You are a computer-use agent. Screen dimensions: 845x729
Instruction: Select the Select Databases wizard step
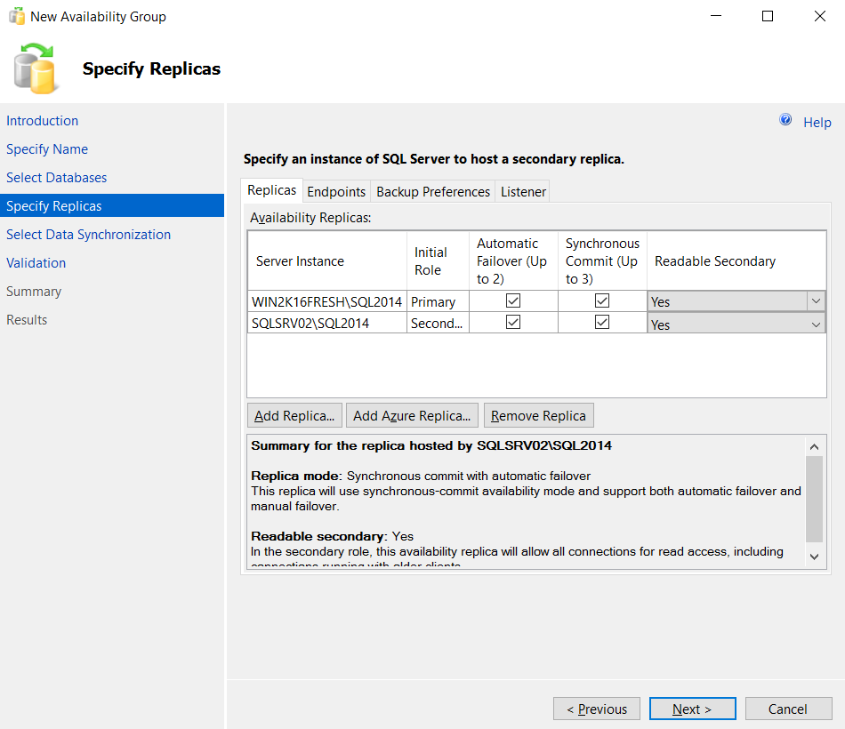click(x=56, y=177)
